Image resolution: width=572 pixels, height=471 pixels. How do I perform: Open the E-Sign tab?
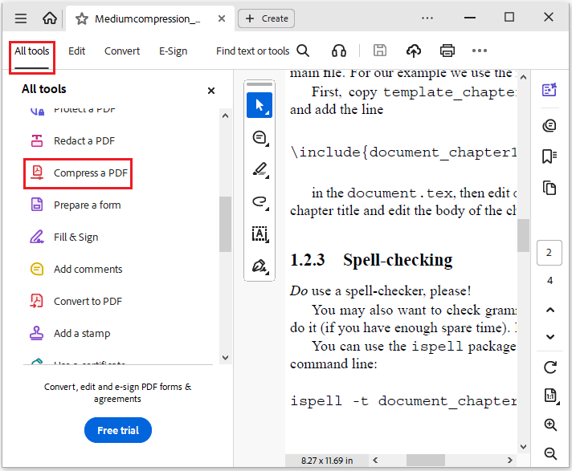[x=173, y=51]
